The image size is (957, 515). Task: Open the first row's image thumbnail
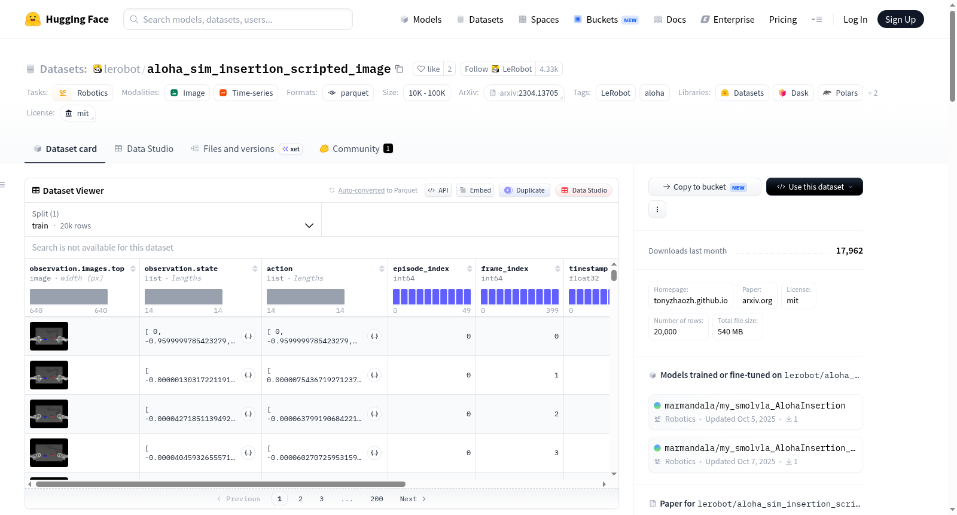(49, 336)
